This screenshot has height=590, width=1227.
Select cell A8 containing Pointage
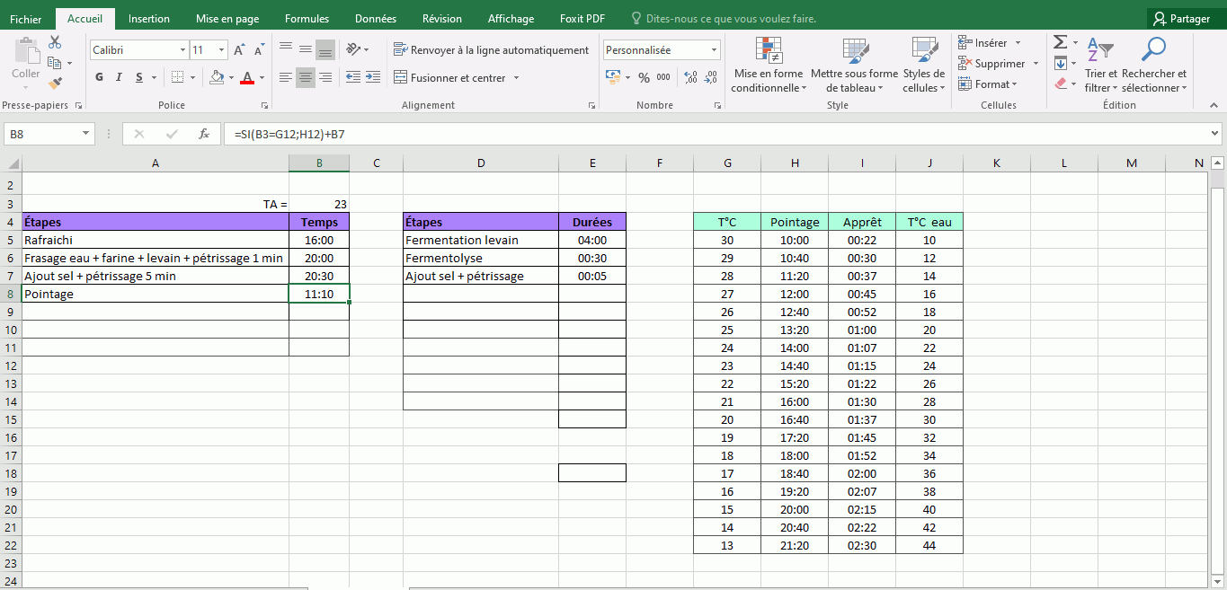pos(156,294)
